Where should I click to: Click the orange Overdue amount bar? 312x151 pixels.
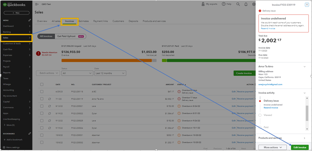point(106,61)
